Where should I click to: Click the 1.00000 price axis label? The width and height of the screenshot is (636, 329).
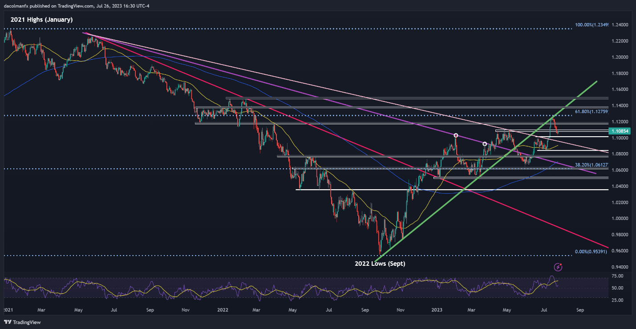(x=621, y=219)
